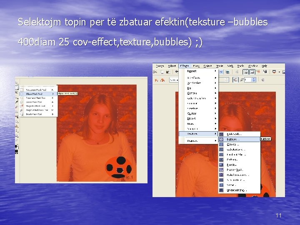Screen dimensions: 300x225
Task: Choose the Relief Sculpture texture effect
Action: coord(239,175)
